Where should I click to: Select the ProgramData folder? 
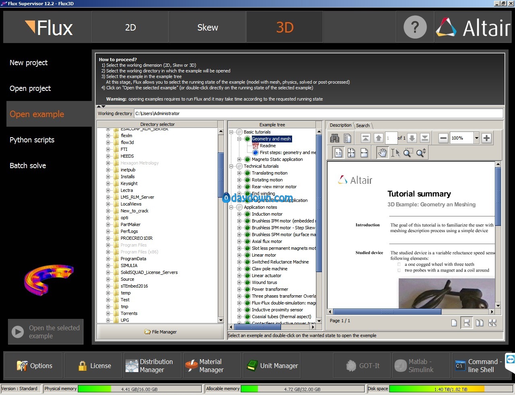pyautogui.click(x=133, y=259)
